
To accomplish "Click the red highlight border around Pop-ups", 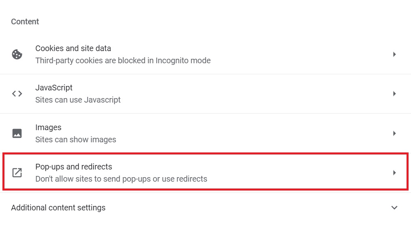I will pos(203,154).
